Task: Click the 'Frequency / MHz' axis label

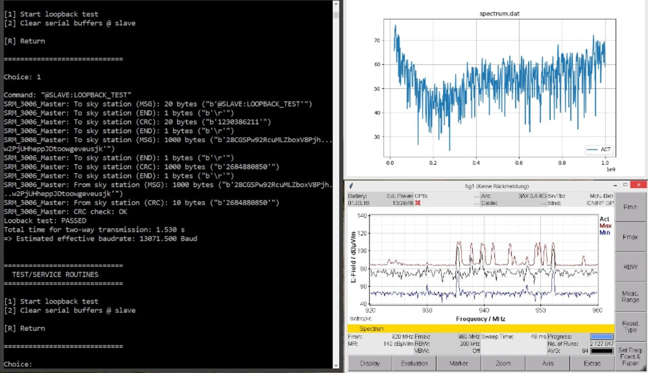Action: (x=480, y=319)
